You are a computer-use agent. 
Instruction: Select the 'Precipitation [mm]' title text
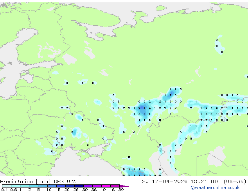(x=25, y=182)
